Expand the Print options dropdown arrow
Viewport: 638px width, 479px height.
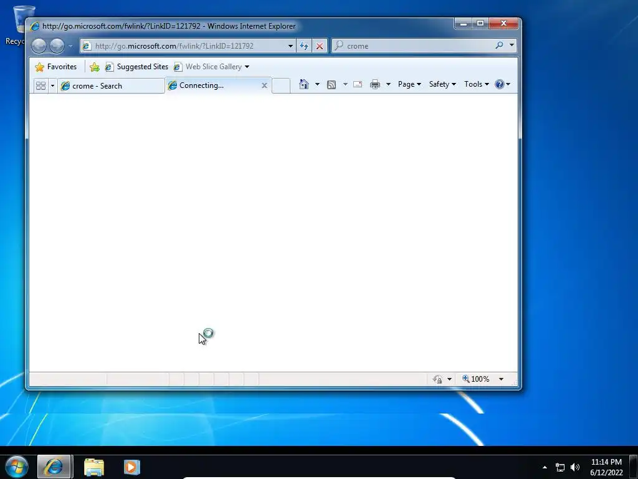coord(388,84)
